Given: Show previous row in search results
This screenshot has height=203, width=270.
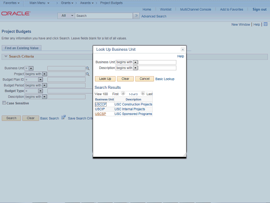Looking at the screenshot, I should [123, 93].
